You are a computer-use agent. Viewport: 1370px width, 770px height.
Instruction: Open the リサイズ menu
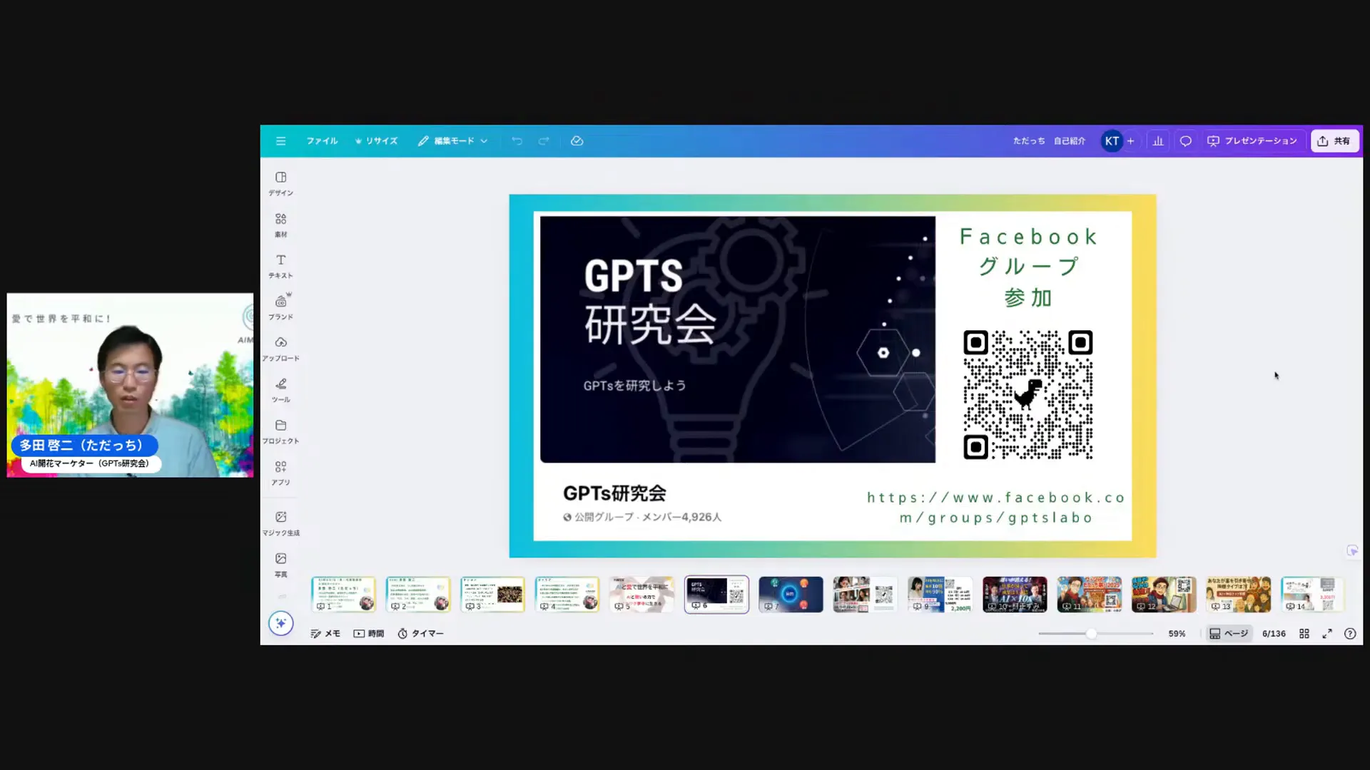[376, 141]
